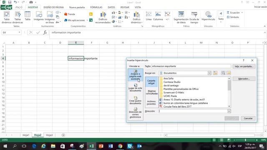Viewport: 267px width, 150px height.
Task: Collapse the ribbon with the chevron
Action: [264, 26]
